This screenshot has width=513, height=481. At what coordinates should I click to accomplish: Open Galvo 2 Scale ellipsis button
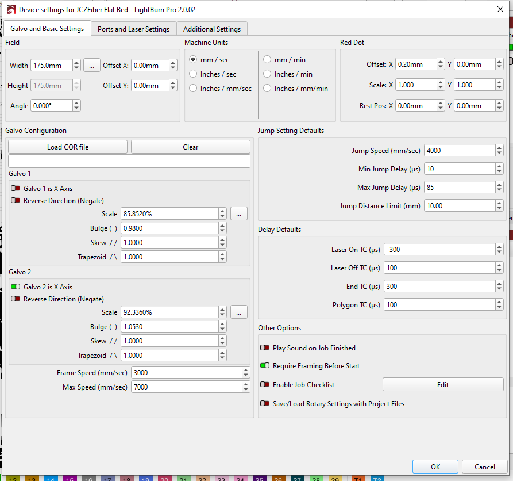[x=239, y=312]
